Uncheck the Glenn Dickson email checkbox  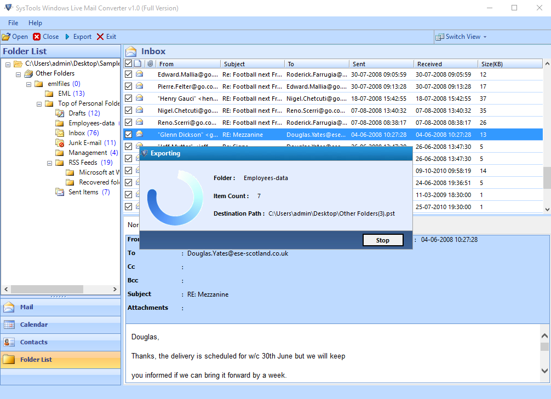[129, 134]
